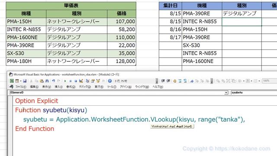Open the syubetu procedure combo box
The image size is (277, 156).
254,92
